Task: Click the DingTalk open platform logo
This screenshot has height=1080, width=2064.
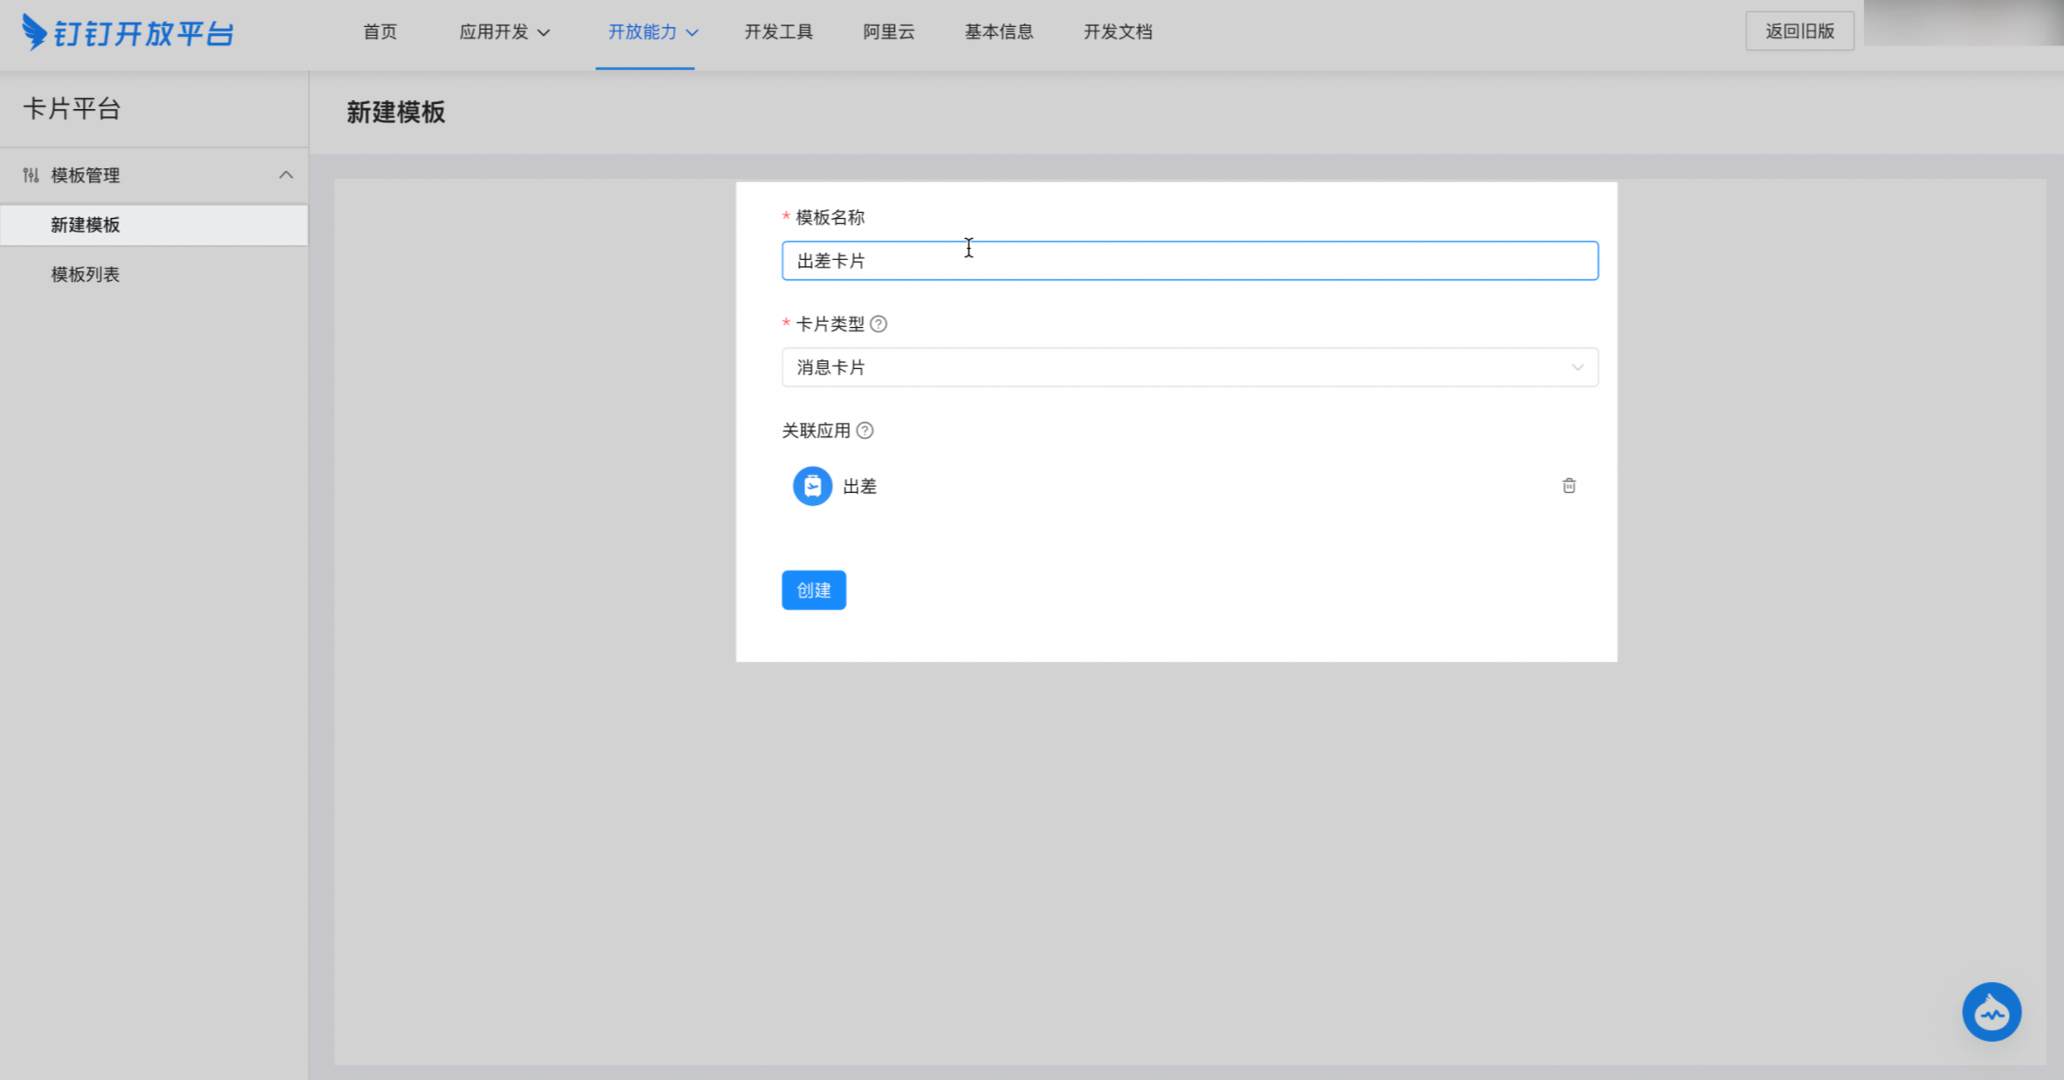Action: pos(127,33)
